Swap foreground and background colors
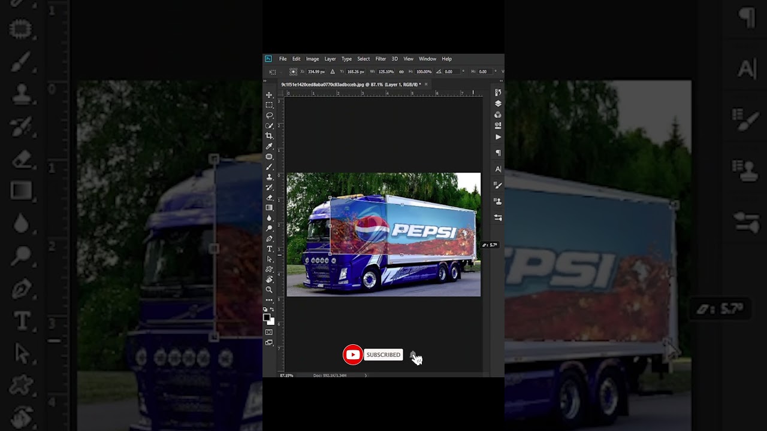The image size is (767, 431). coord(272,309)
